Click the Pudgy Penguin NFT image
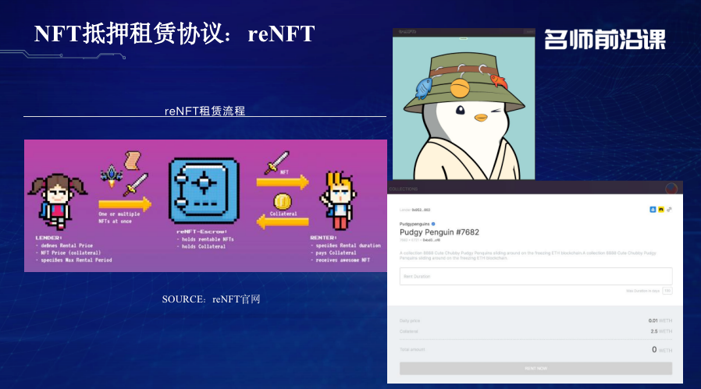701x389 pixels. pos(464,108)
